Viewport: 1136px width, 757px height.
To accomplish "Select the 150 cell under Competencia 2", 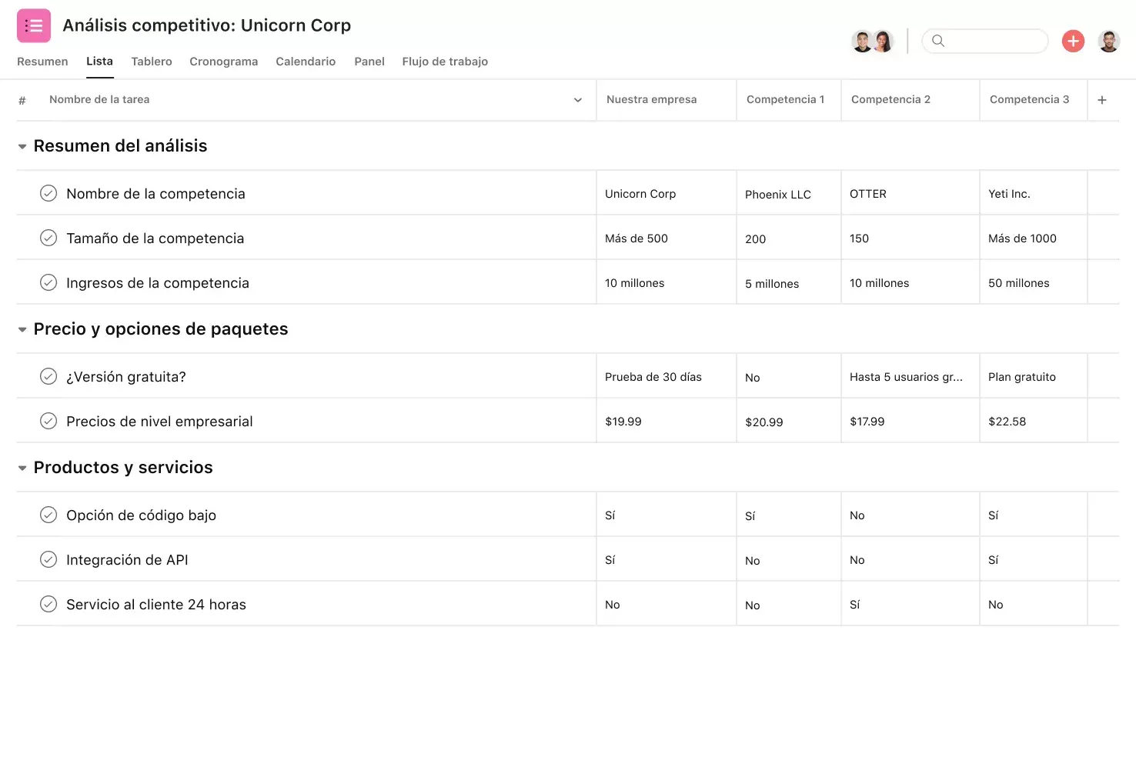I will pyautogui.click(x=910, y=238).
